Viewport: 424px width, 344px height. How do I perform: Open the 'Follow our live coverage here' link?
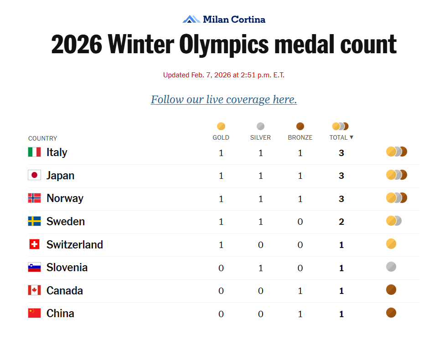(x=224, y=100)
